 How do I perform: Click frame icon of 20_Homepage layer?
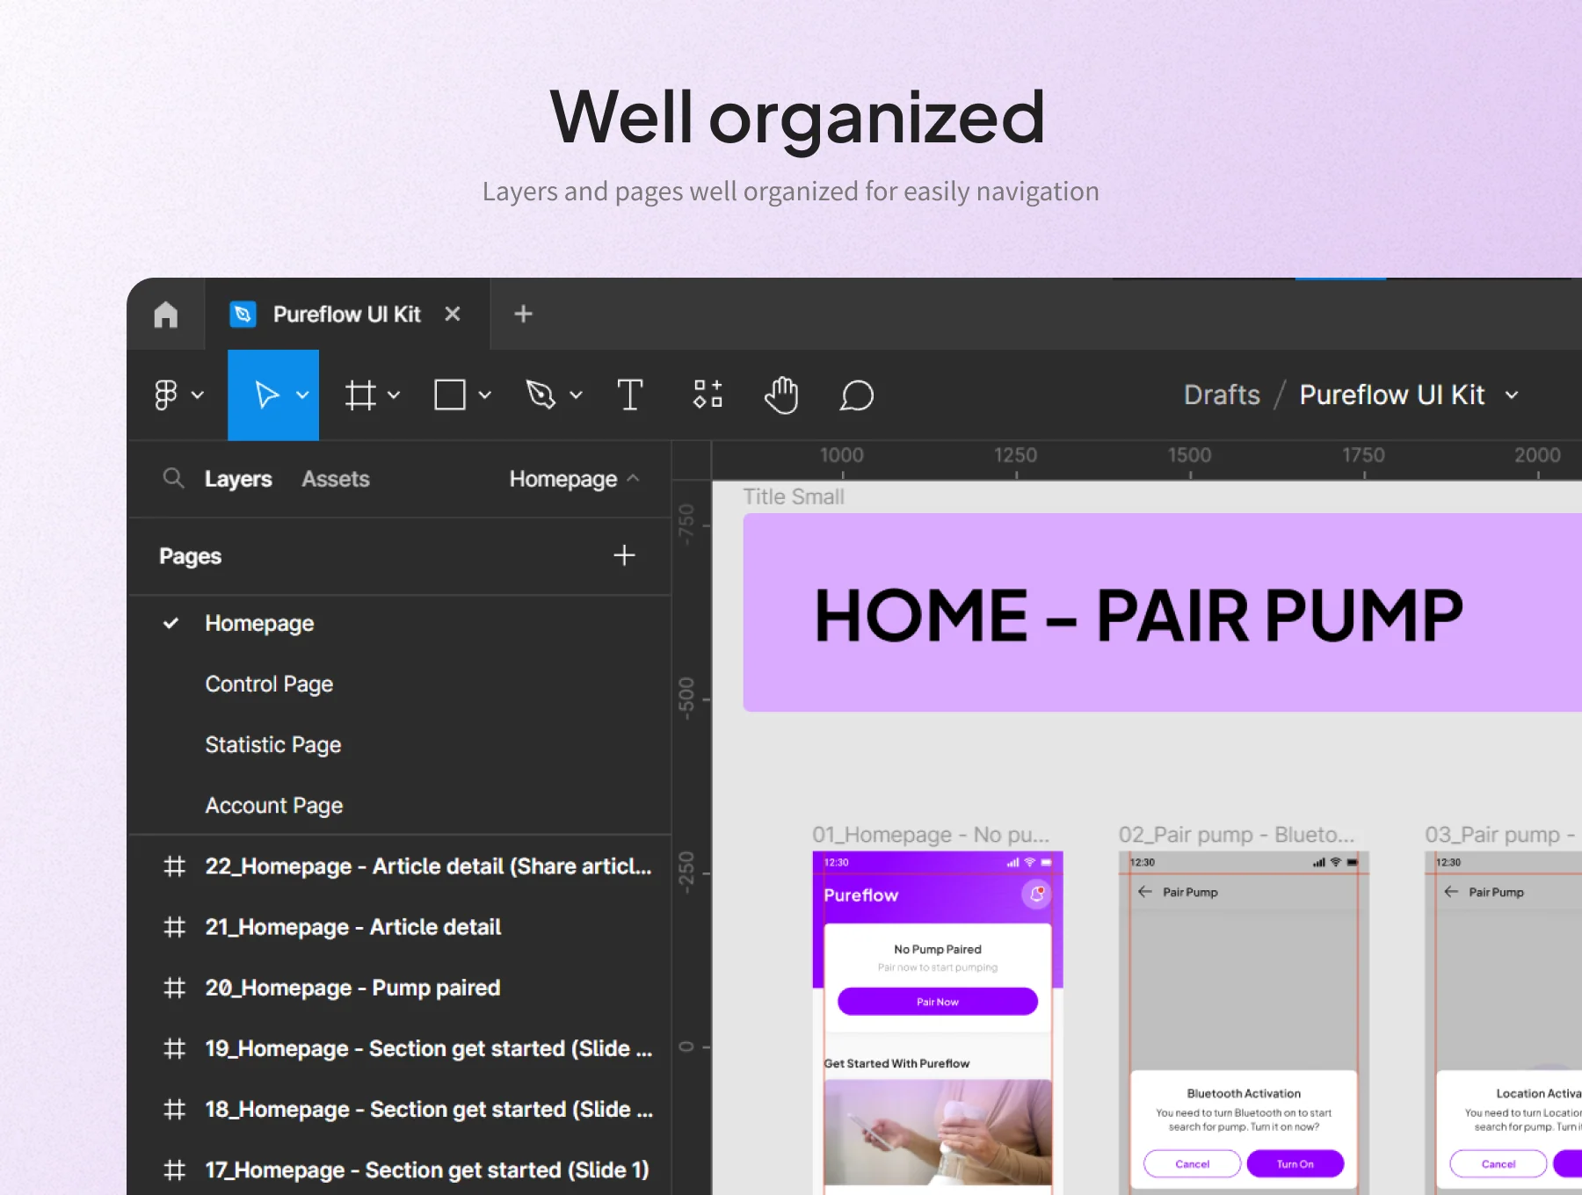tap(175, 988)
